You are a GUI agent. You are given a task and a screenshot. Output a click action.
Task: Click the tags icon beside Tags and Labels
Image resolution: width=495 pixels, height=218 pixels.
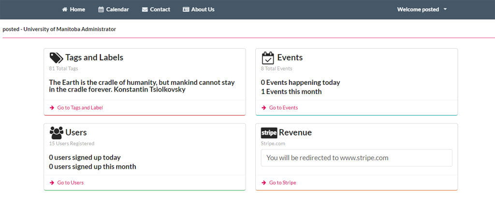[x=56, y=58]
